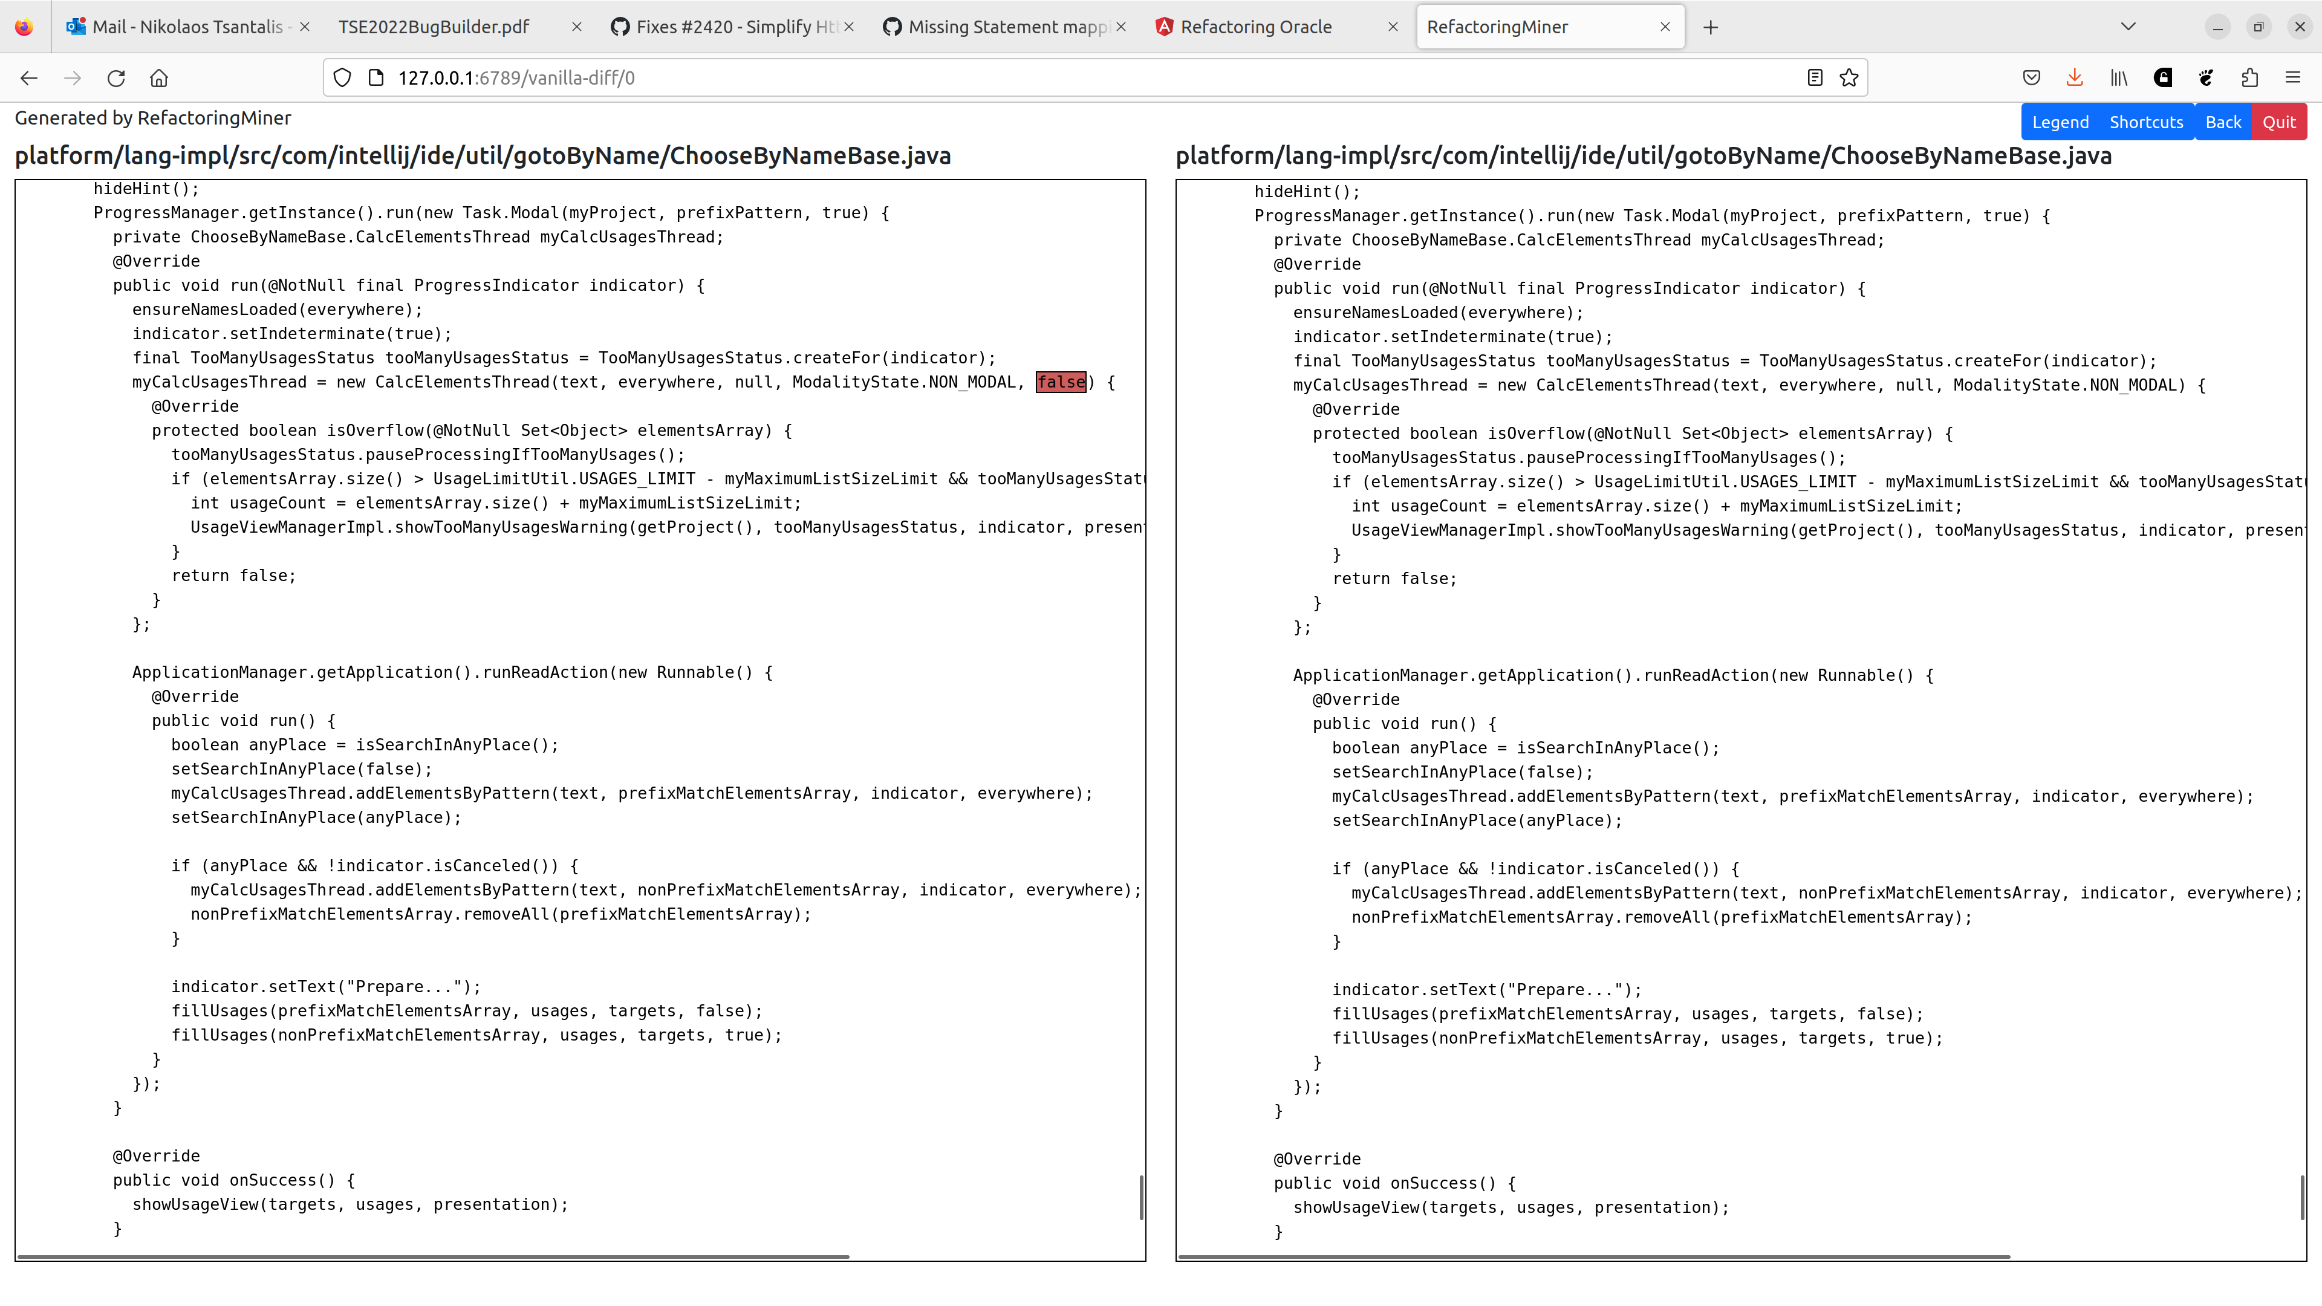Open the Firefox application menu
This screenshot has width=2322, height=1306.
[2293, 77]
